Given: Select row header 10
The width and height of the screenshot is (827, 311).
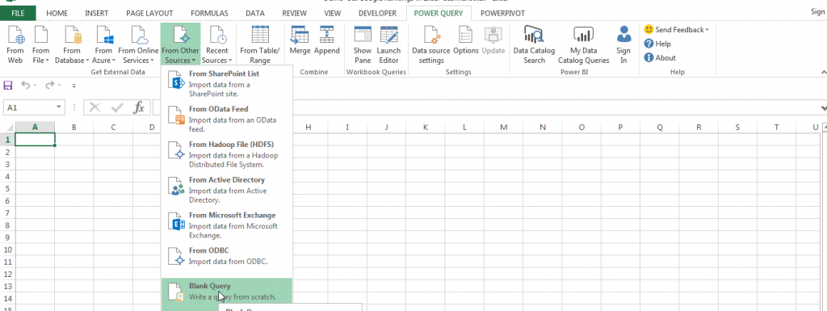Looking at the screenshot, I should pos(7,250).
